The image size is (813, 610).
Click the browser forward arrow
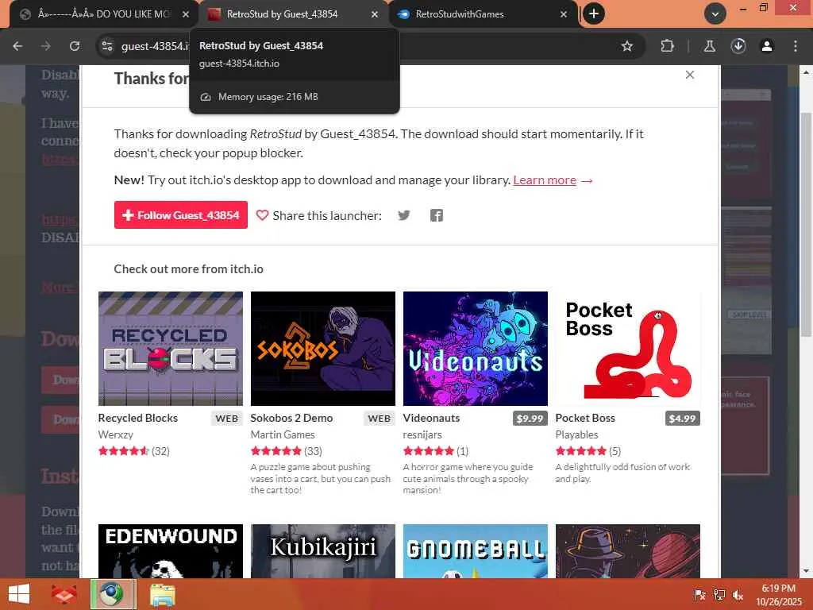(46, 46)
